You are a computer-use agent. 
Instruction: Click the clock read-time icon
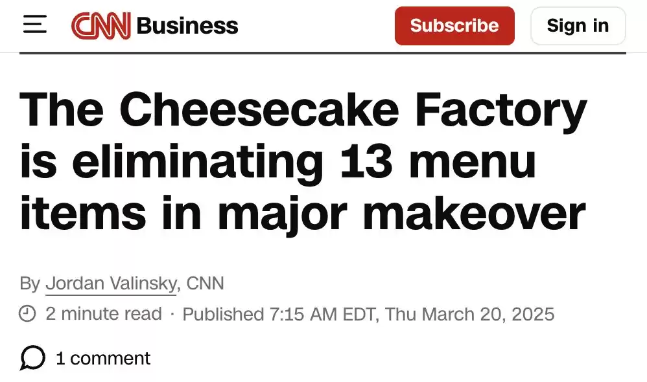tap(27, 313)
